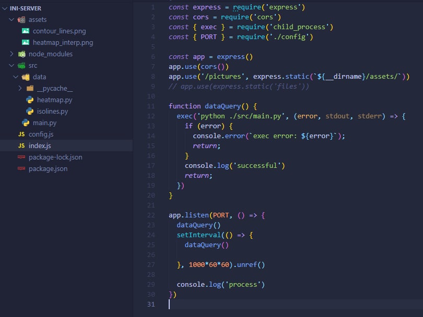423x317 pixels.
Task: Expand the node_modules folder chevron
Action: point(11,54)
